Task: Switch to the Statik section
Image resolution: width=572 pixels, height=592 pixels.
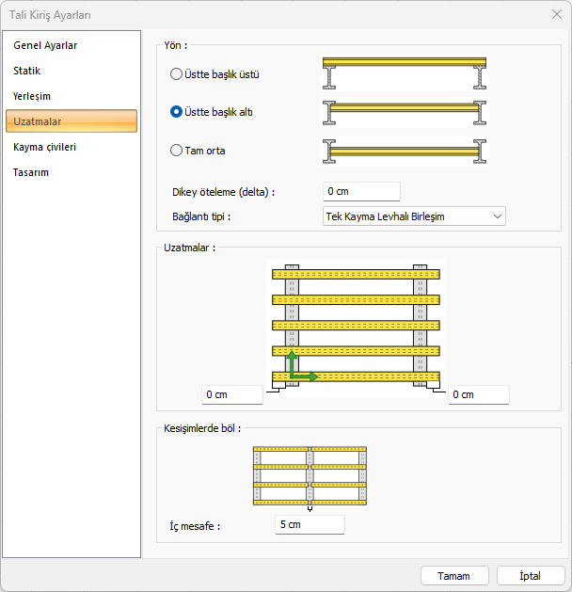Action: 27,71
